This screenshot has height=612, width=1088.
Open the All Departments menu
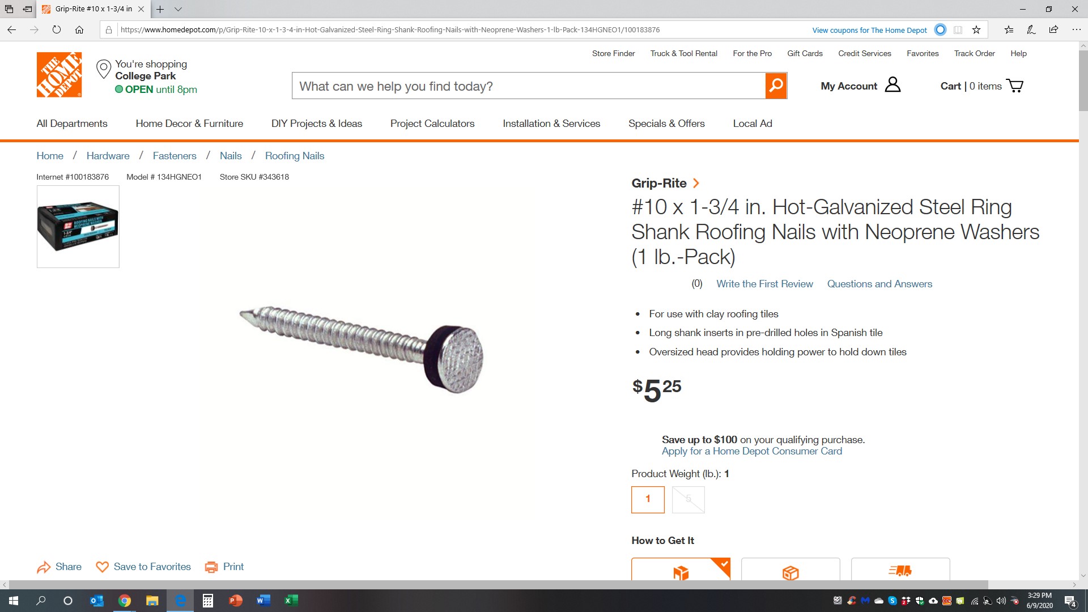tap(72, 124)
